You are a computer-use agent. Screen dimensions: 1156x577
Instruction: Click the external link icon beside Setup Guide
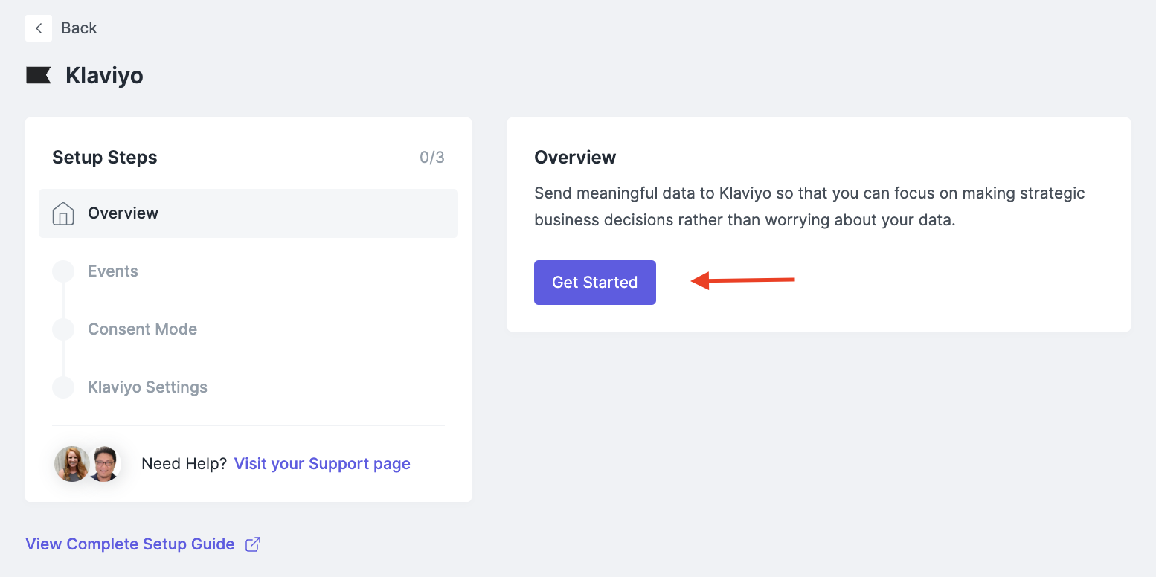pyautogui.click(x=253, y=544)
